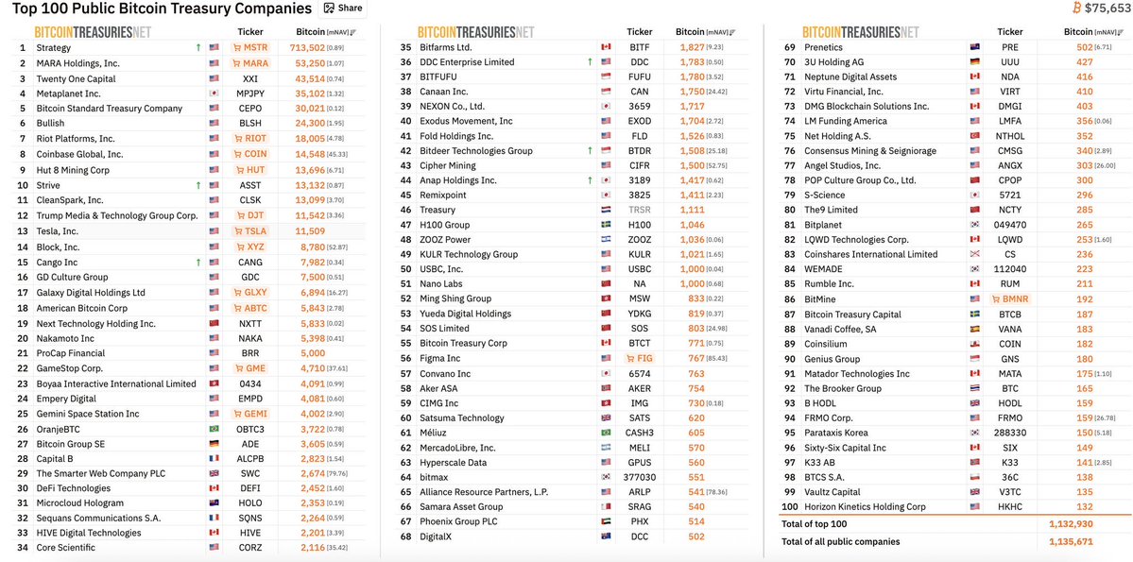1133x562 pixels.
Task: Click the green up arrow beside Strategy
Action: 198,47
